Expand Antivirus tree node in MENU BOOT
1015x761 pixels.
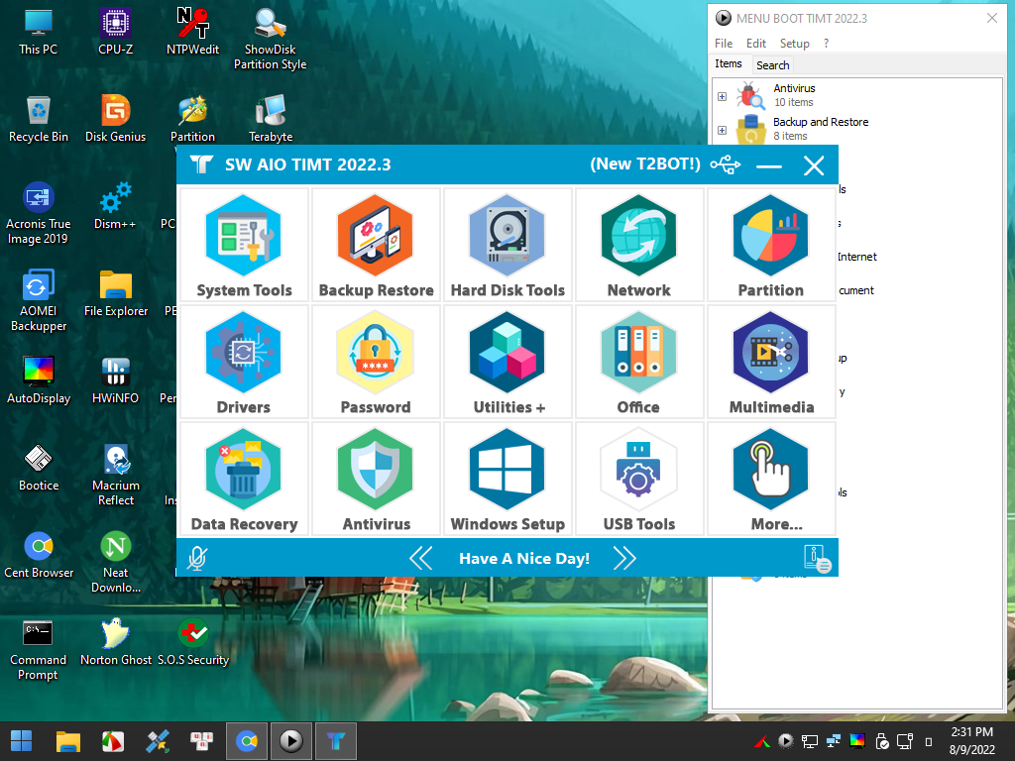coord(722,96)
